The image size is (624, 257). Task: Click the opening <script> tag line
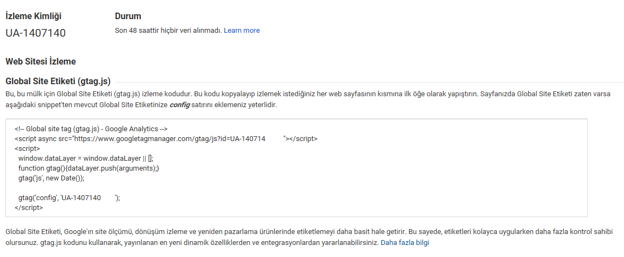27,148
